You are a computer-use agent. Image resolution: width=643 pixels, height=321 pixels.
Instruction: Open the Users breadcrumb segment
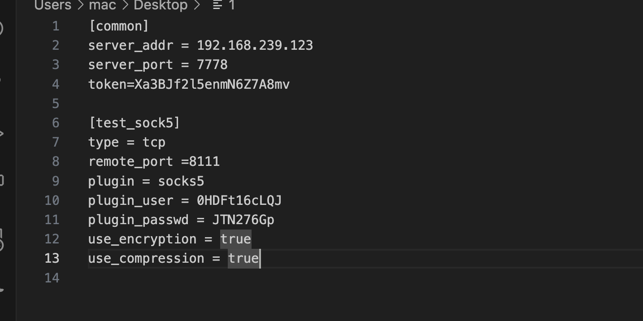pos(52,5)
